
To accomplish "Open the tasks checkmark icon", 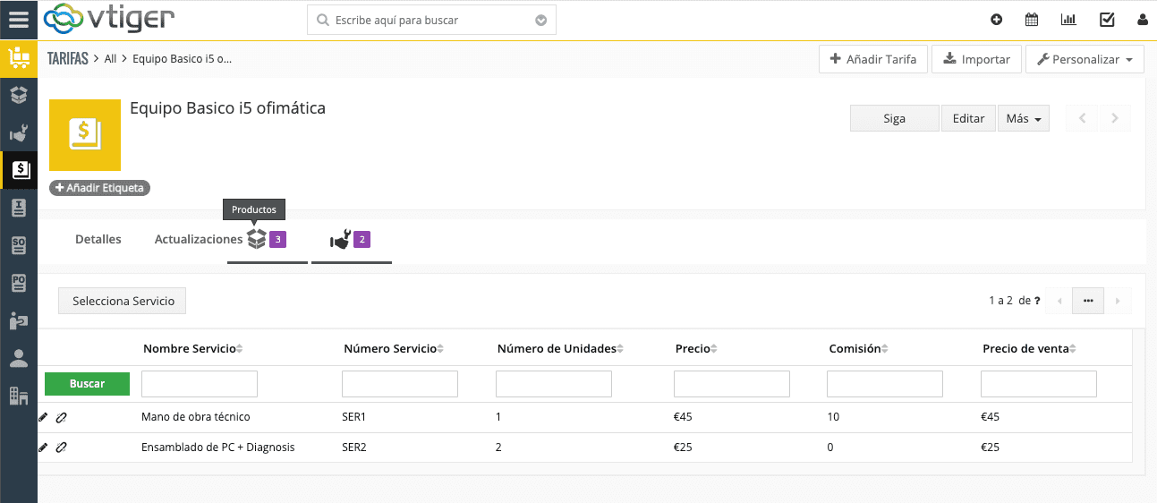I will [x=1107, y=20].
